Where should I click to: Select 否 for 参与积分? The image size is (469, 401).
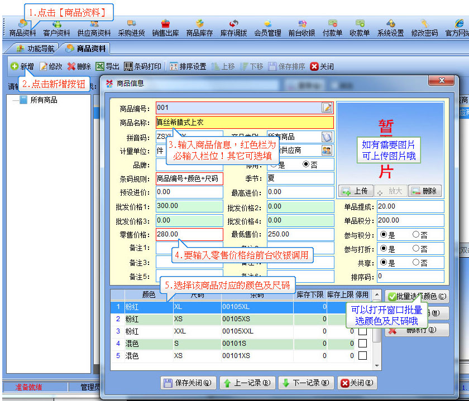[416, 234]
